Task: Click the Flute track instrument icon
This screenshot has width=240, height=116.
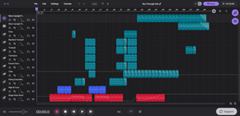Action: (x=4, y=34)
